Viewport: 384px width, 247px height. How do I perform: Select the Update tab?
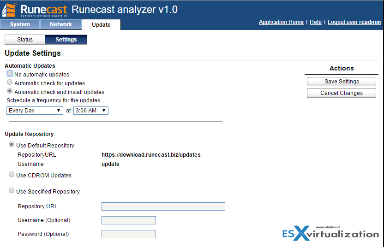pyautogui.click(x=101, y=25)
